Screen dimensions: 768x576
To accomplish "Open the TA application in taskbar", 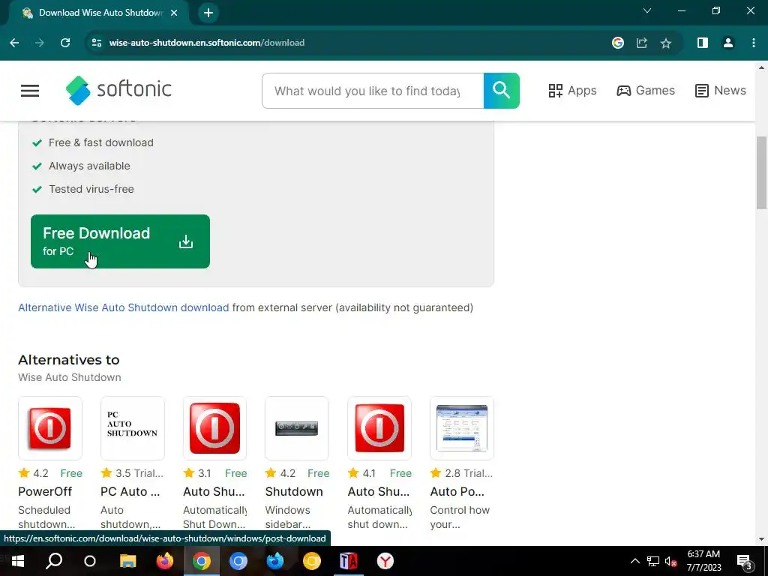I will pyautogui.click(x=349, y=561).
